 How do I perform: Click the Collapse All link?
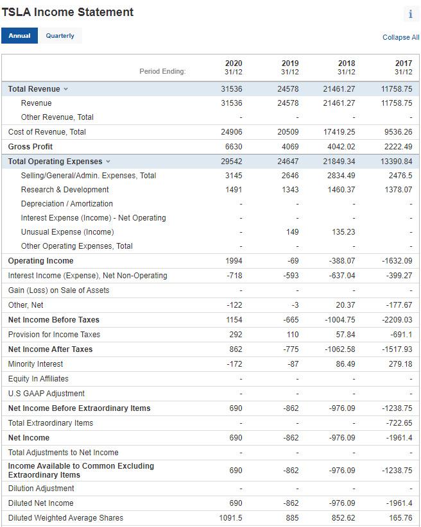click(401, 37)
